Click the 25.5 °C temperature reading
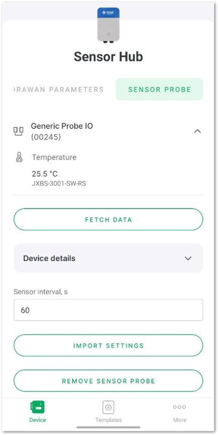Image resolution: width=218 pixels, height=435 pixels. 45,174
